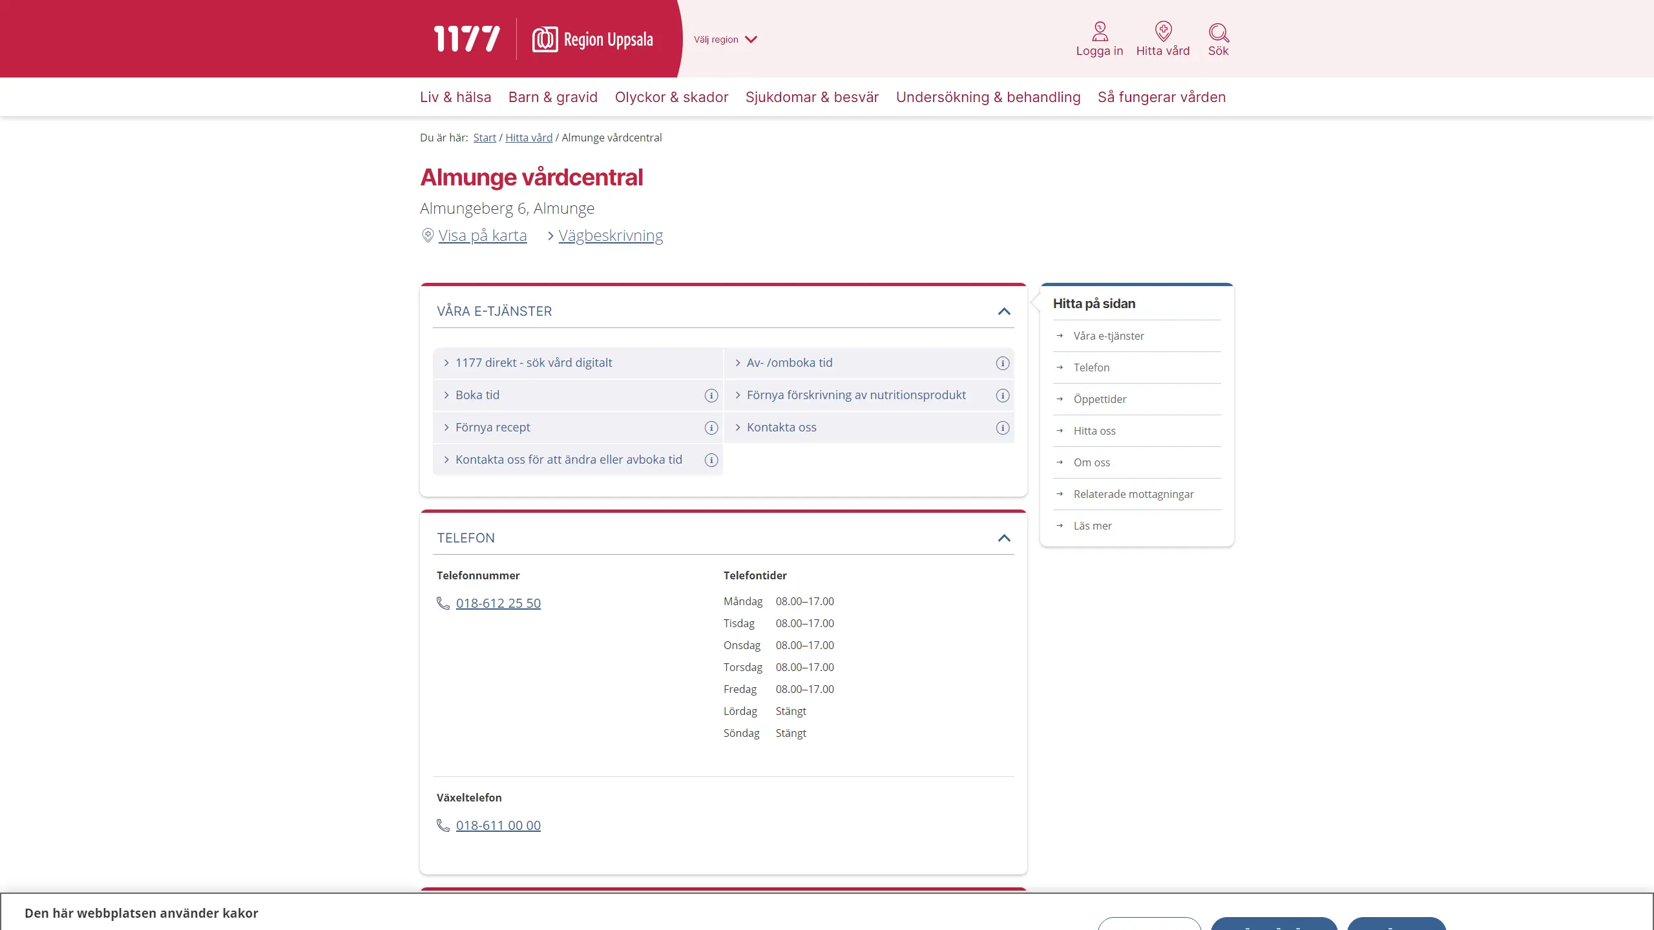The width and height of the screenshot is (1654, 930).
Task: Show info icon for Kontakta oss
Action: click(1003, 428)
